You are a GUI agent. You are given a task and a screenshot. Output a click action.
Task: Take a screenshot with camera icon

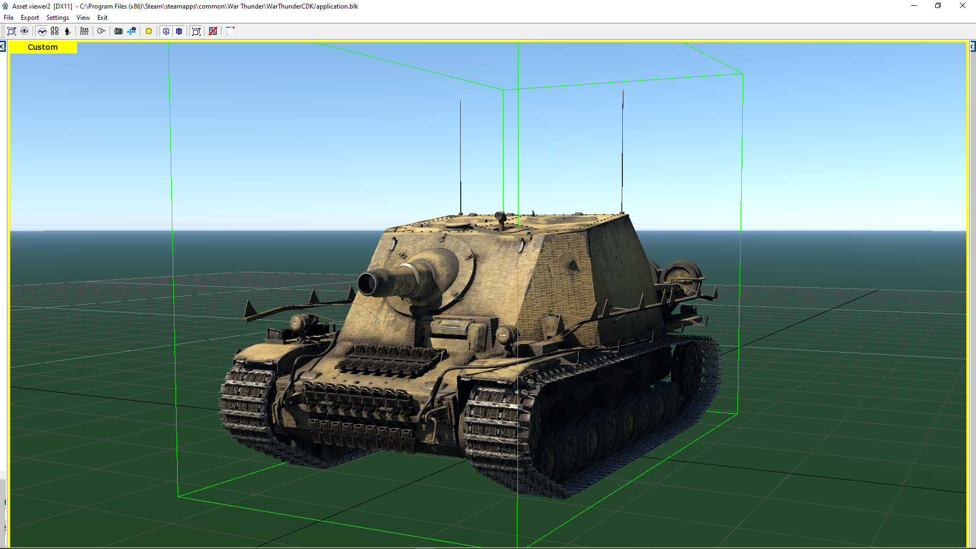[118, 31]
